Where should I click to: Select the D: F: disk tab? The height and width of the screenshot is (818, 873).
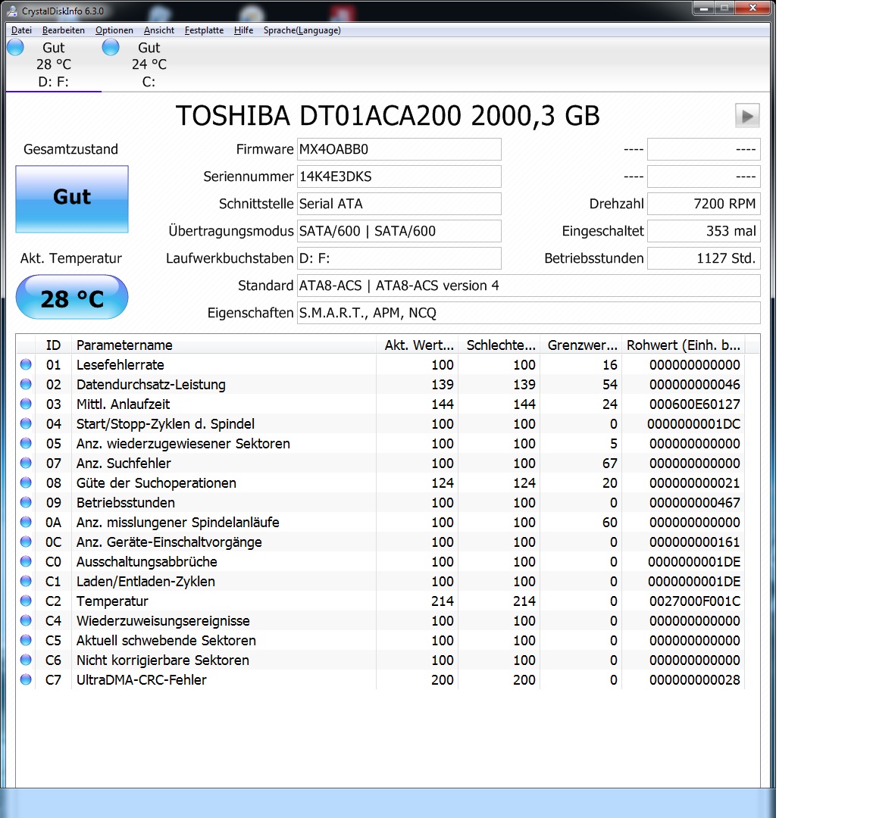coord(54,64)
